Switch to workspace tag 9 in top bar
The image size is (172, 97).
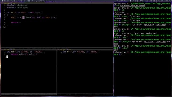coord(26,1)
